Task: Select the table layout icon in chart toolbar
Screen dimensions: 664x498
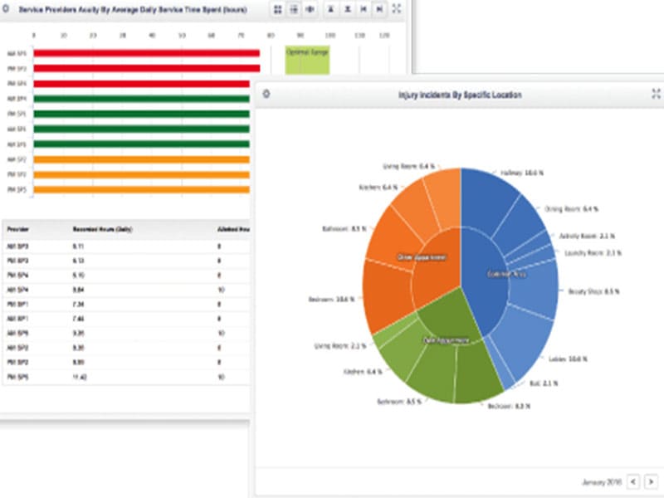Action: pos(294,9)
